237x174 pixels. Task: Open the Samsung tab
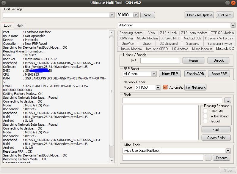coord(193,44)
